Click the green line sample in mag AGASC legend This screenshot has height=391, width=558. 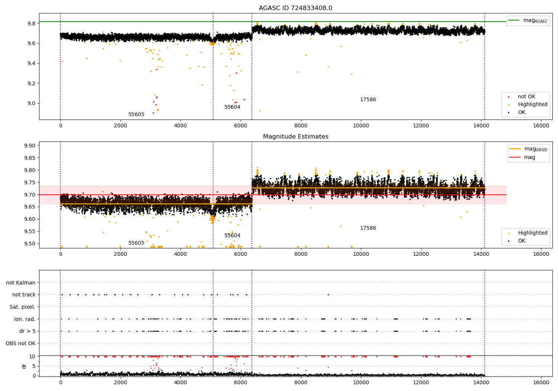[x=514, y=20]
